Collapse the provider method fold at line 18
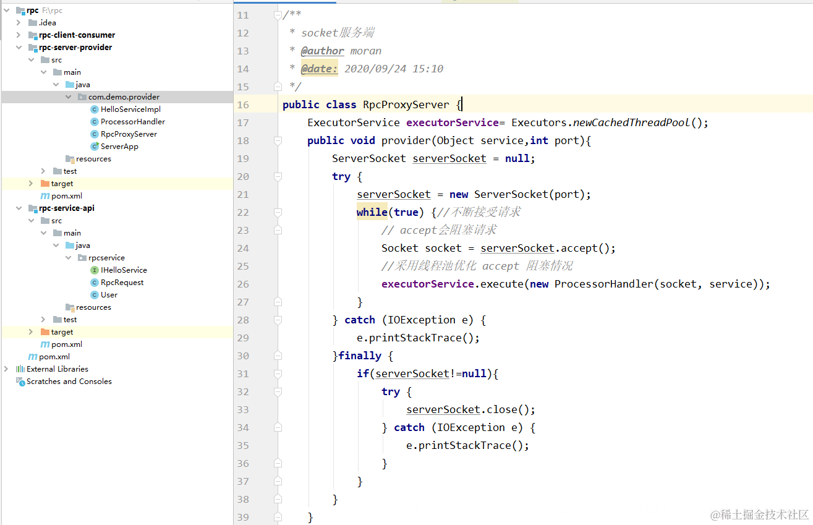813x525 pixels. (x=278, y=140)
